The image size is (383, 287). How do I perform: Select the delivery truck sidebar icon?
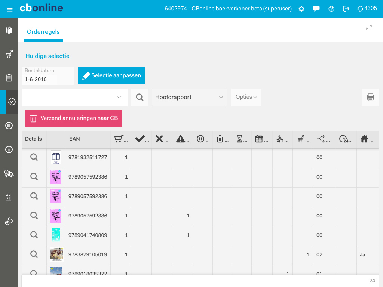pos(9,173)
